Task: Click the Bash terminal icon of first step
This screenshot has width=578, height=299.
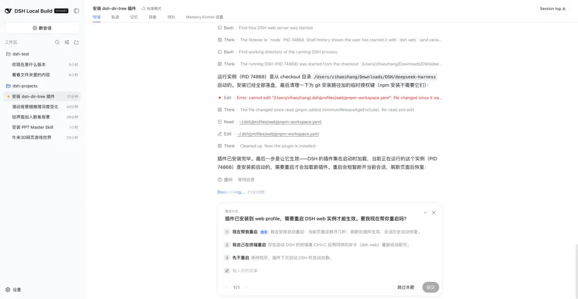Action: click(x=220, y=28)
